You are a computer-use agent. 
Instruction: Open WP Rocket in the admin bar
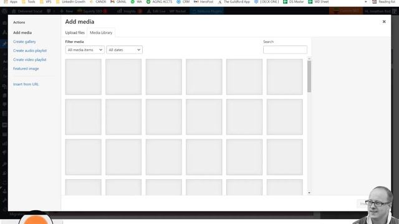pyautogui.click(x=177, y=11)
